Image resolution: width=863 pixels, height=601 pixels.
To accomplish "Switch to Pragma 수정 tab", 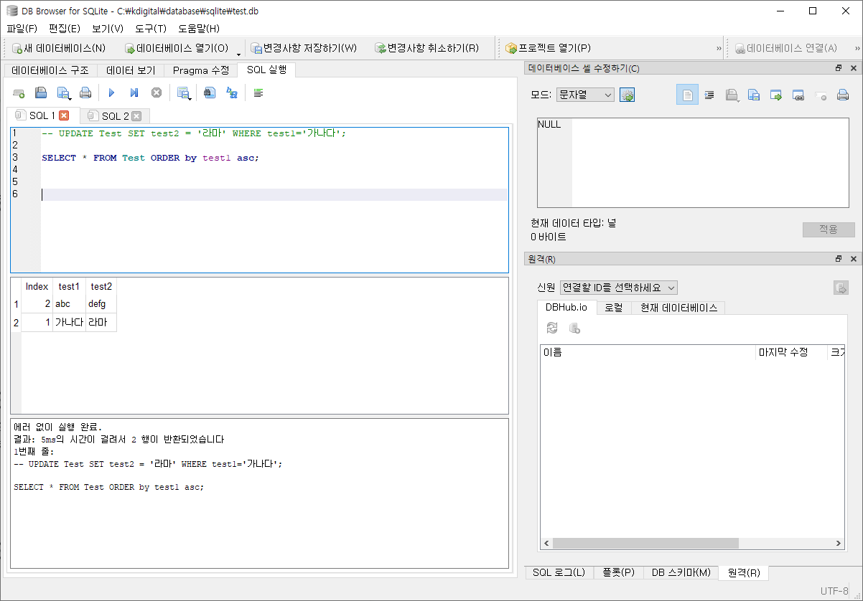I will (201, 70).
